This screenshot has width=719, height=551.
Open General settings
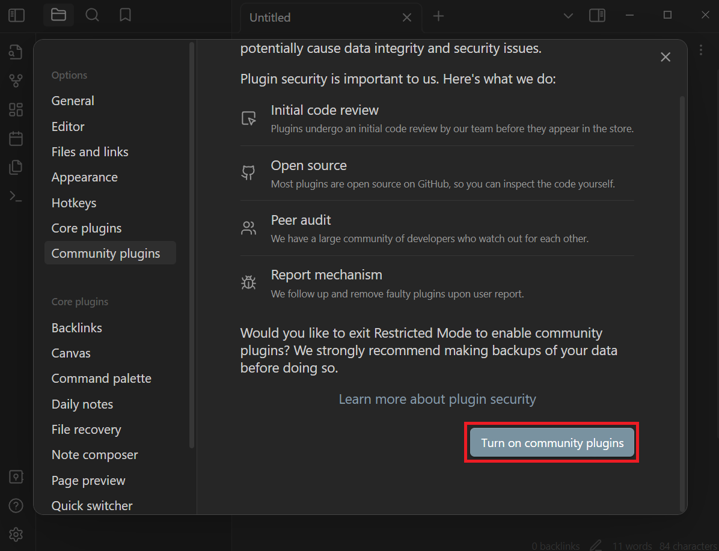click(x=110, y=101)
